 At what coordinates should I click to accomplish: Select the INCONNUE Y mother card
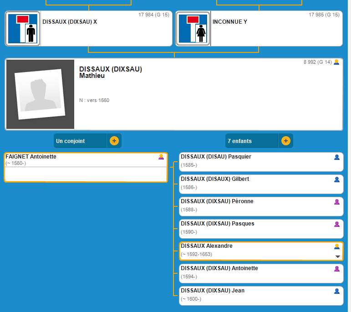(276, 29)
